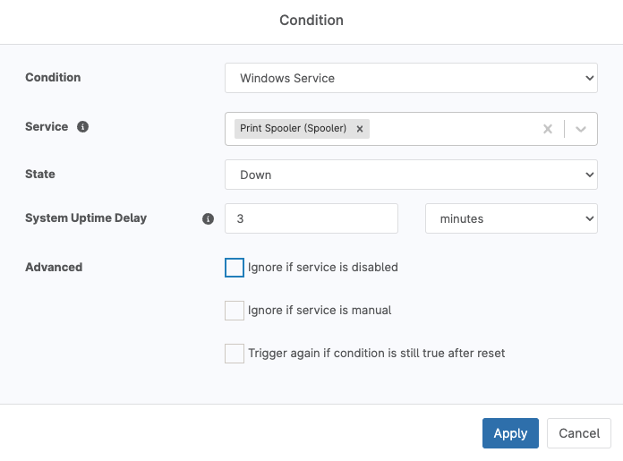Tick the Trigger again after reset checkbox
The image size is (623, 461).
235,354
